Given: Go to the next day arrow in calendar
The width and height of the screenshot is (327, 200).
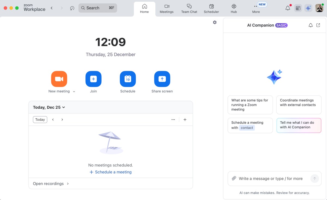Looking at the screenshot, I should tap(62, 119).
